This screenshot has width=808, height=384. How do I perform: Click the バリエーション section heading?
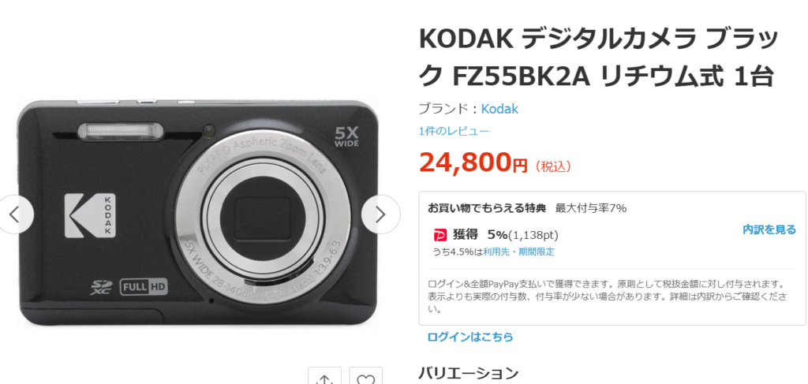coord(468,373)
